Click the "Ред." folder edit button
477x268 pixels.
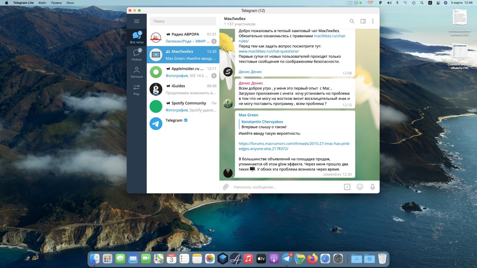pyautogui.click(x=137, y=89)
